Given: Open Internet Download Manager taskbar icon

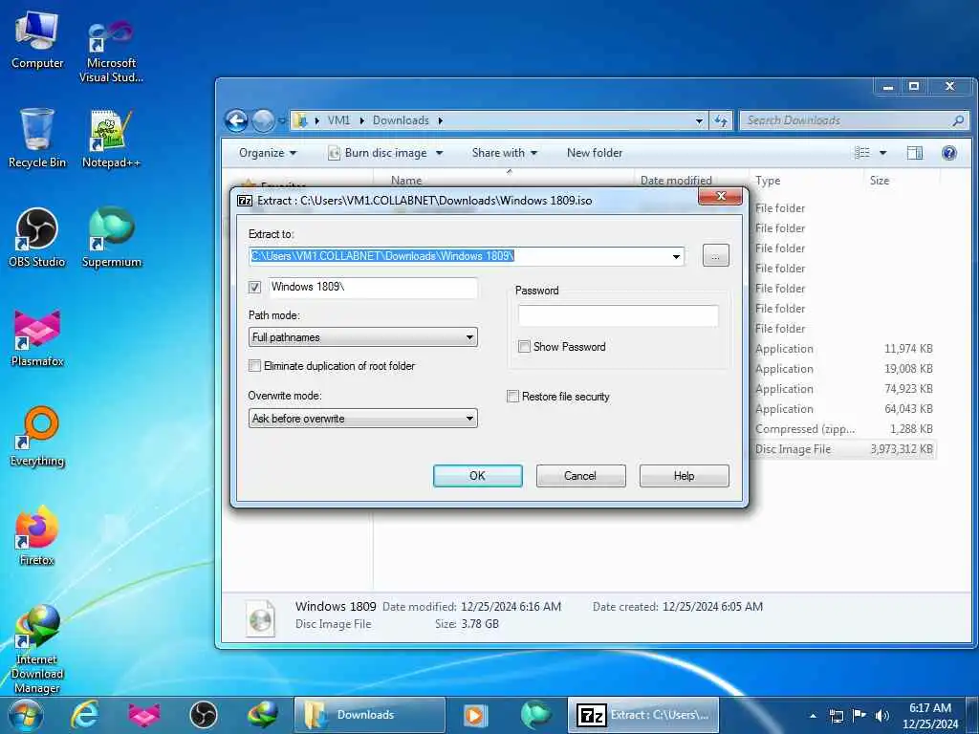Looking at the screenshot, I should (x=263, y=715).
